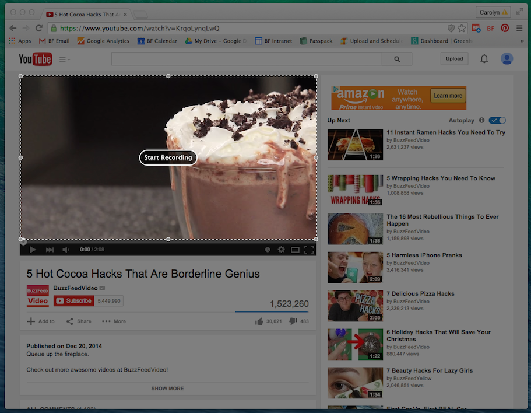Click the 1,523,260 view count
This screenshot has height=413, width=531.
coord(289,304)
